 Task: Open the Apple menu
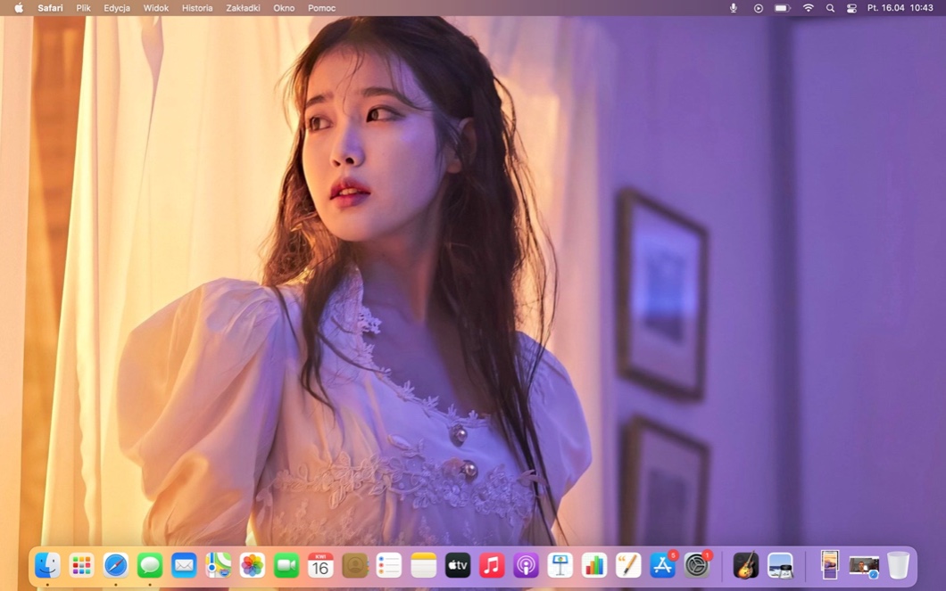tap(19, 8)
